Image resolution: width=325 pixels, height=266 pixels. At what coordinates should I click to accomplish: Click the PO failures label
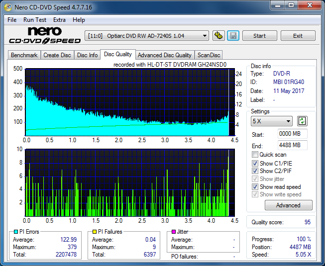pos(185,257)
